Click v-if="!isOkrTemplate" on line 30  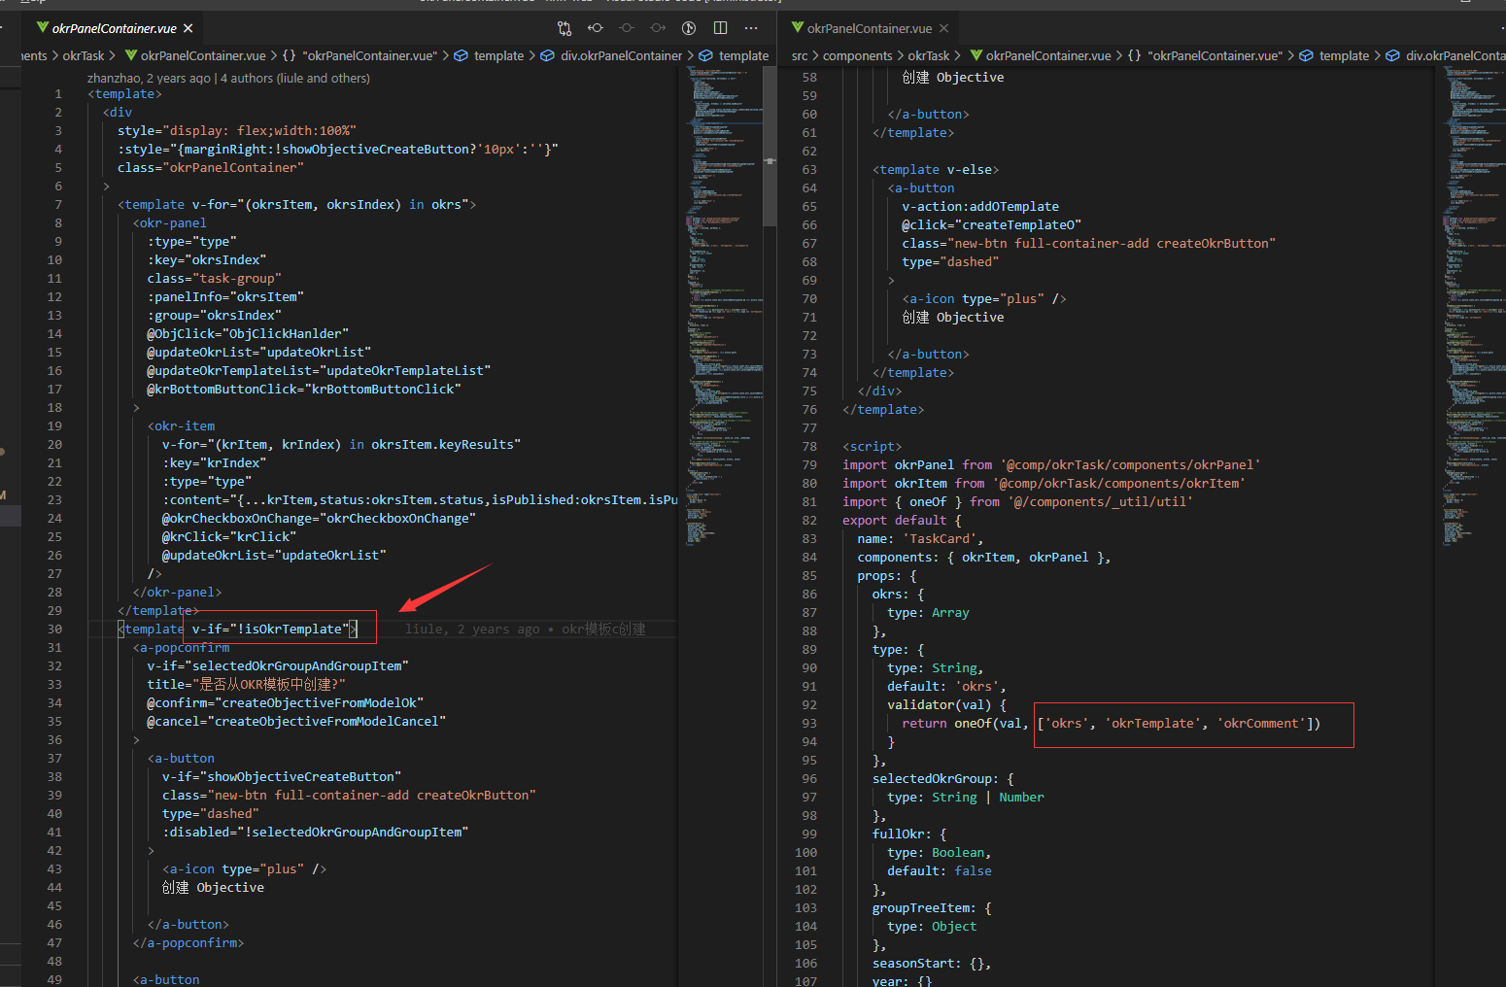(270, 629)
